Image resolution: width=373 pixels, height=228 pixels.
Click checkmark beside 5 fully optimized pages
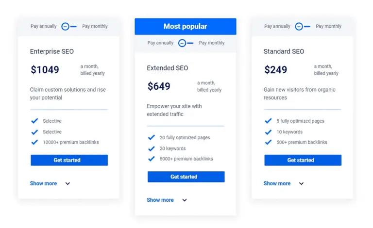point(268,121)
